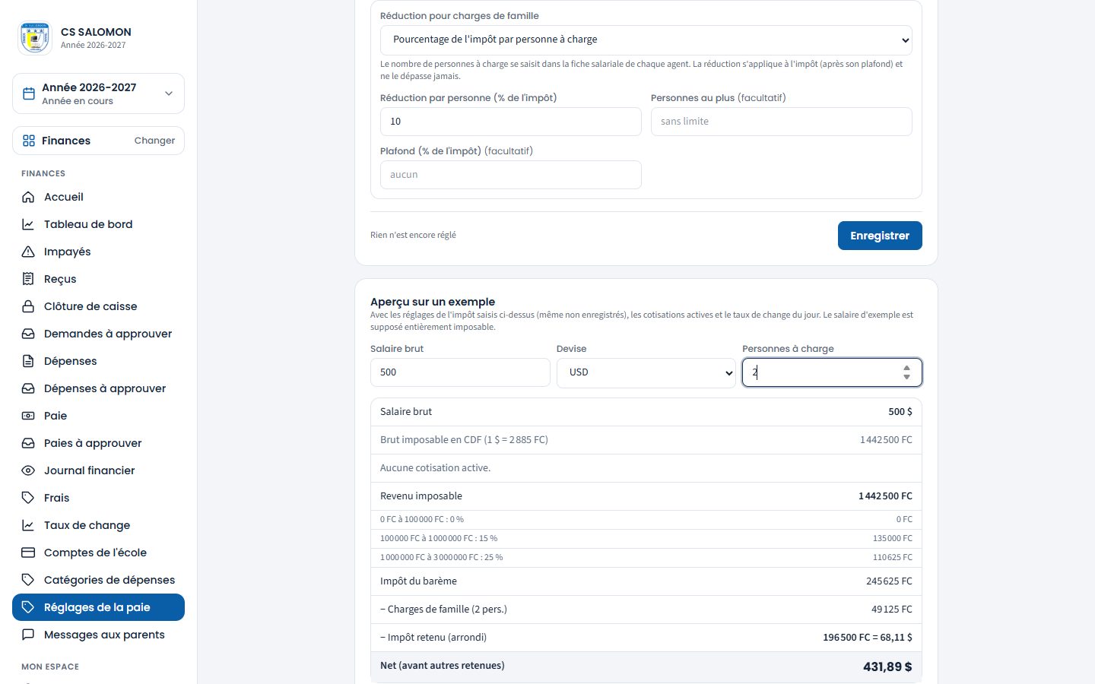This screenshot has width=1095, height=684.
Task: Click the Paie banknote icon
Action: pos(28,416)
